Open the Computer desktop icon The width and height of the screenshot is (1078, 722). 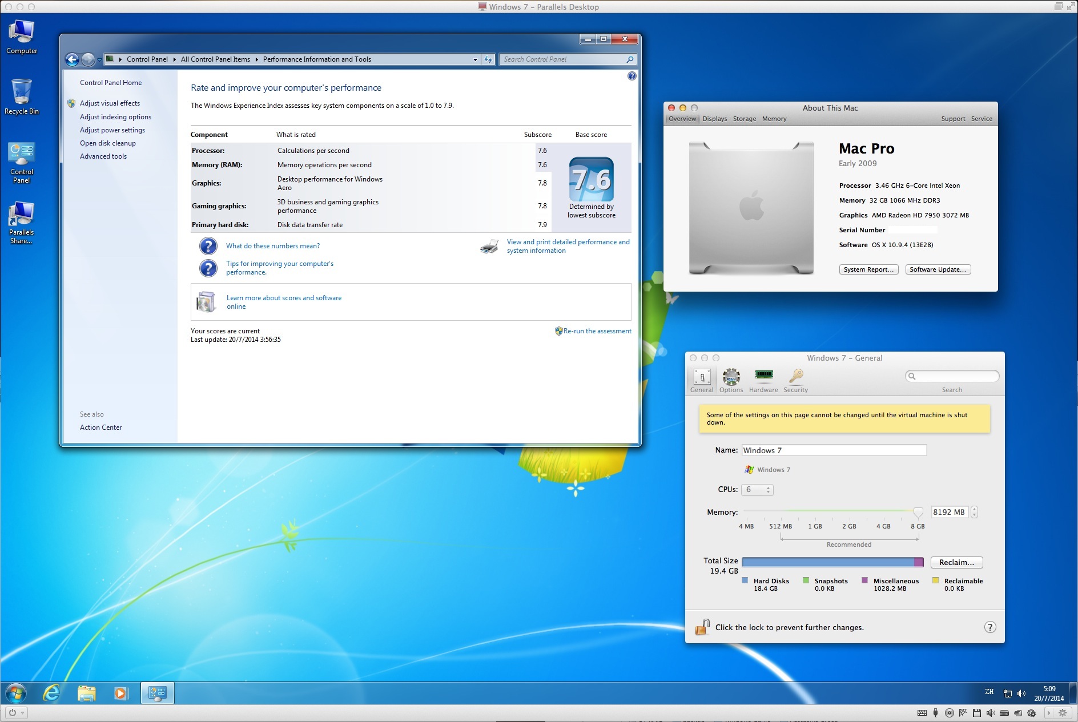[22, 37]
